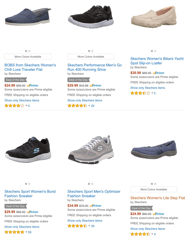
Task: Open rating dropdown arrow for Bikers Yacht Spot Loafer
Action: point(152,93)
